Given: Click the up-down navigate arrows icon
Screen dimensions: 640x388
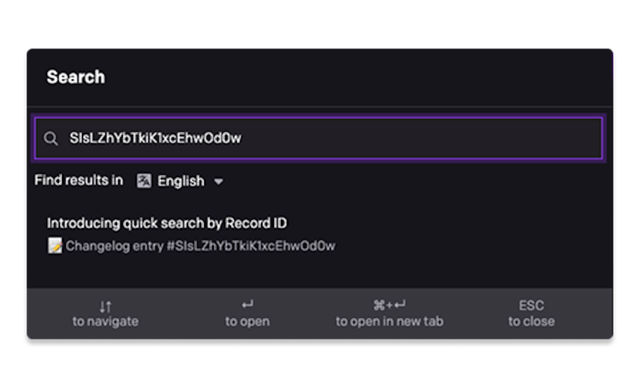Looking at the screenshot, I should [x=106, y=306].
